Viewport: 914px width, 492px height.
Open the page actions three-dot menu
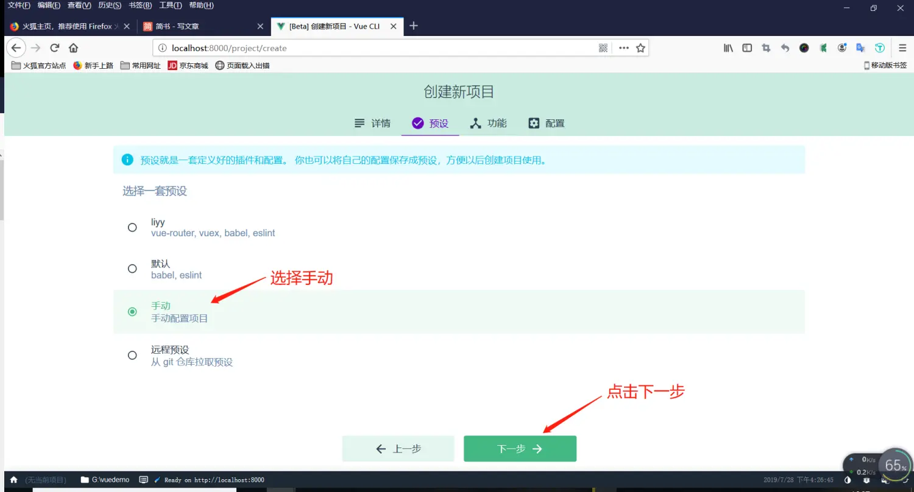tap(623, 48)
